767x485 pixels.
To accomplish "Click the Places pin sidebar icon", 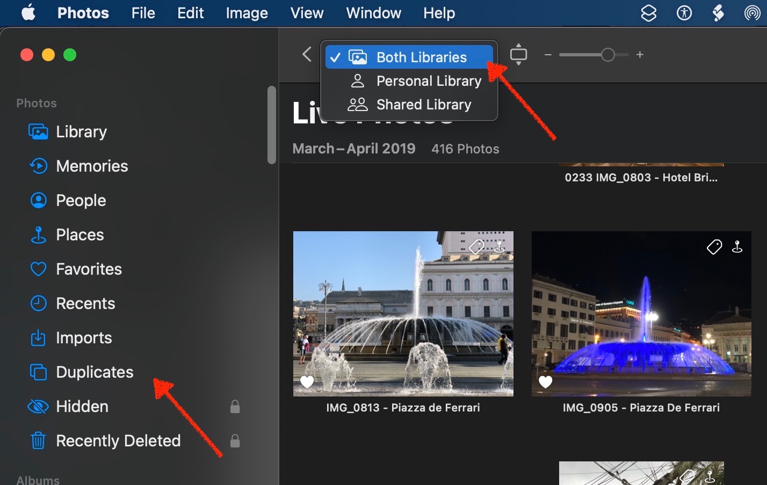I will (38, 234).
